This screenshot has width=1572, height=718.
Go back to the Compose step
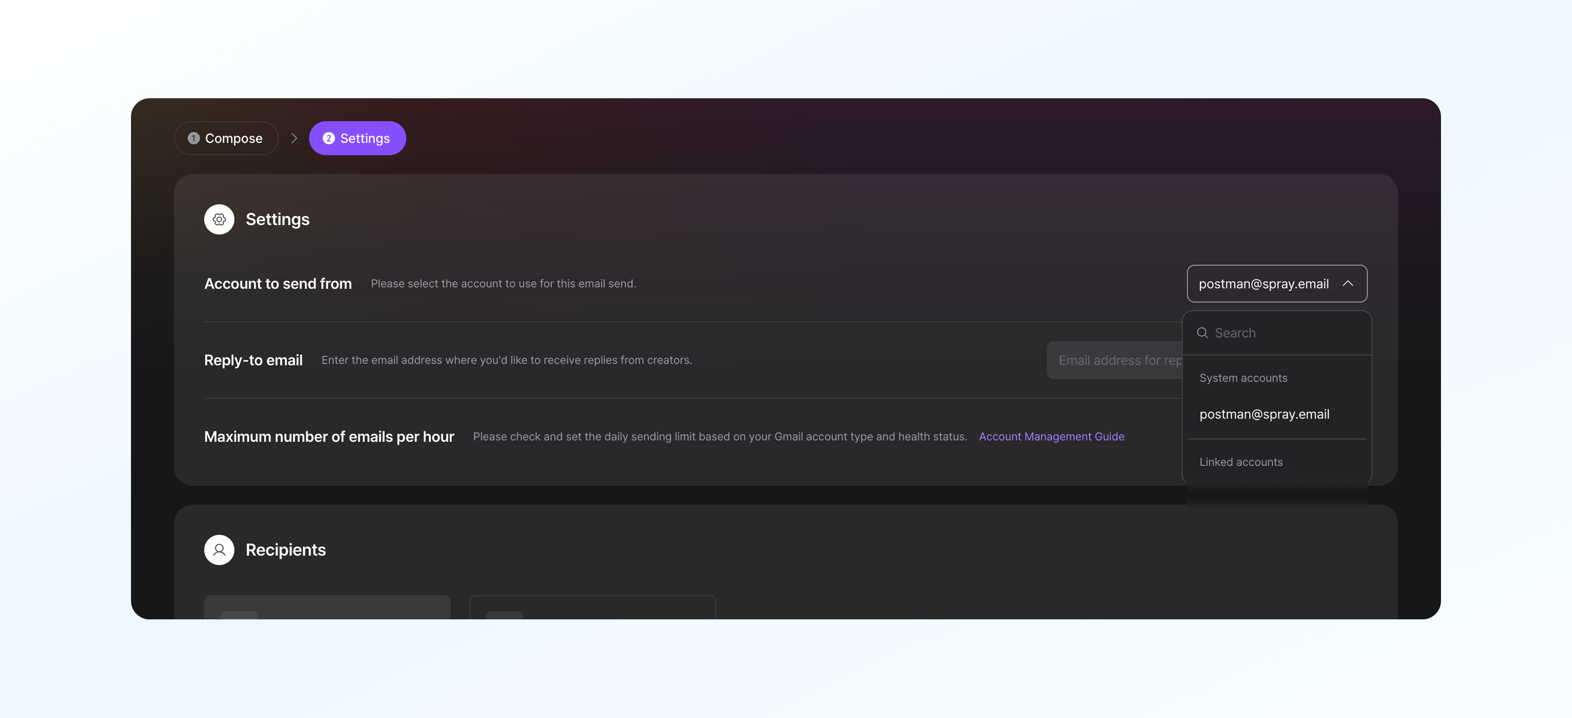[x=226, y=138]
